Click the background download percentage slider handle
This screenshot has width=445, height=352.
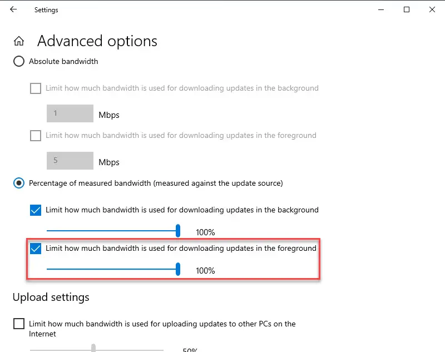178,231
